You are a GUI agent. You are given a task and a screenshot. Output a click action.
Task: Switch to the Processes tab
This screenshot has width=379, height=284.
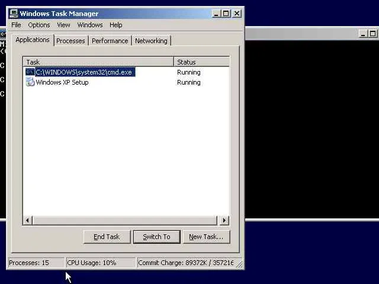click(70, 41)
